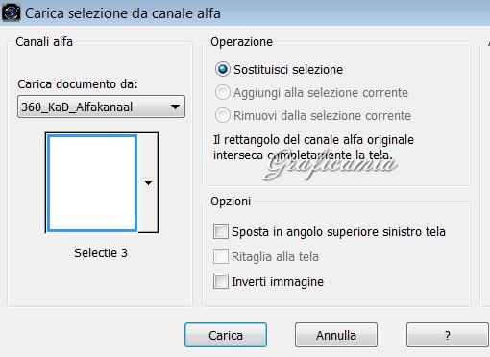Select the white alpha channel preview thumbnail
The height and width of the screenshot is (357, 490).
click(x=92, y=183)
